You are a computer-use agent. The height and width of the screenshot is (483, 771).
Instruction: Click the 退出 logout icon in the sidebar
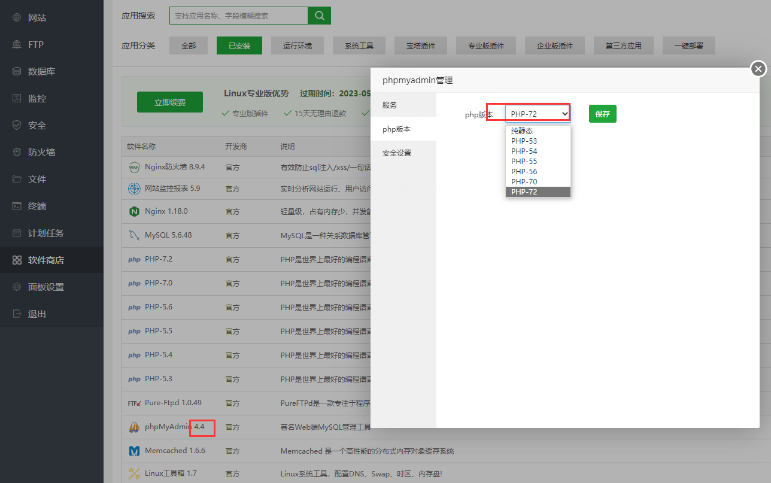(17, 314)
